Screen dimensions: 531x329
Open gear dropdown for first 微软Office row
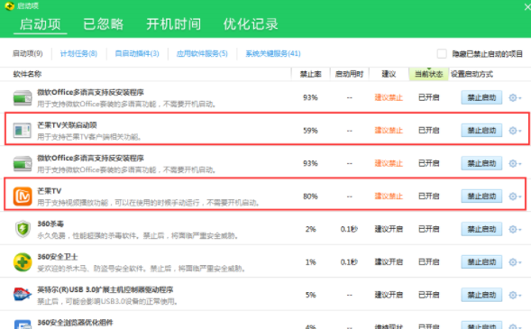(515, 98)
